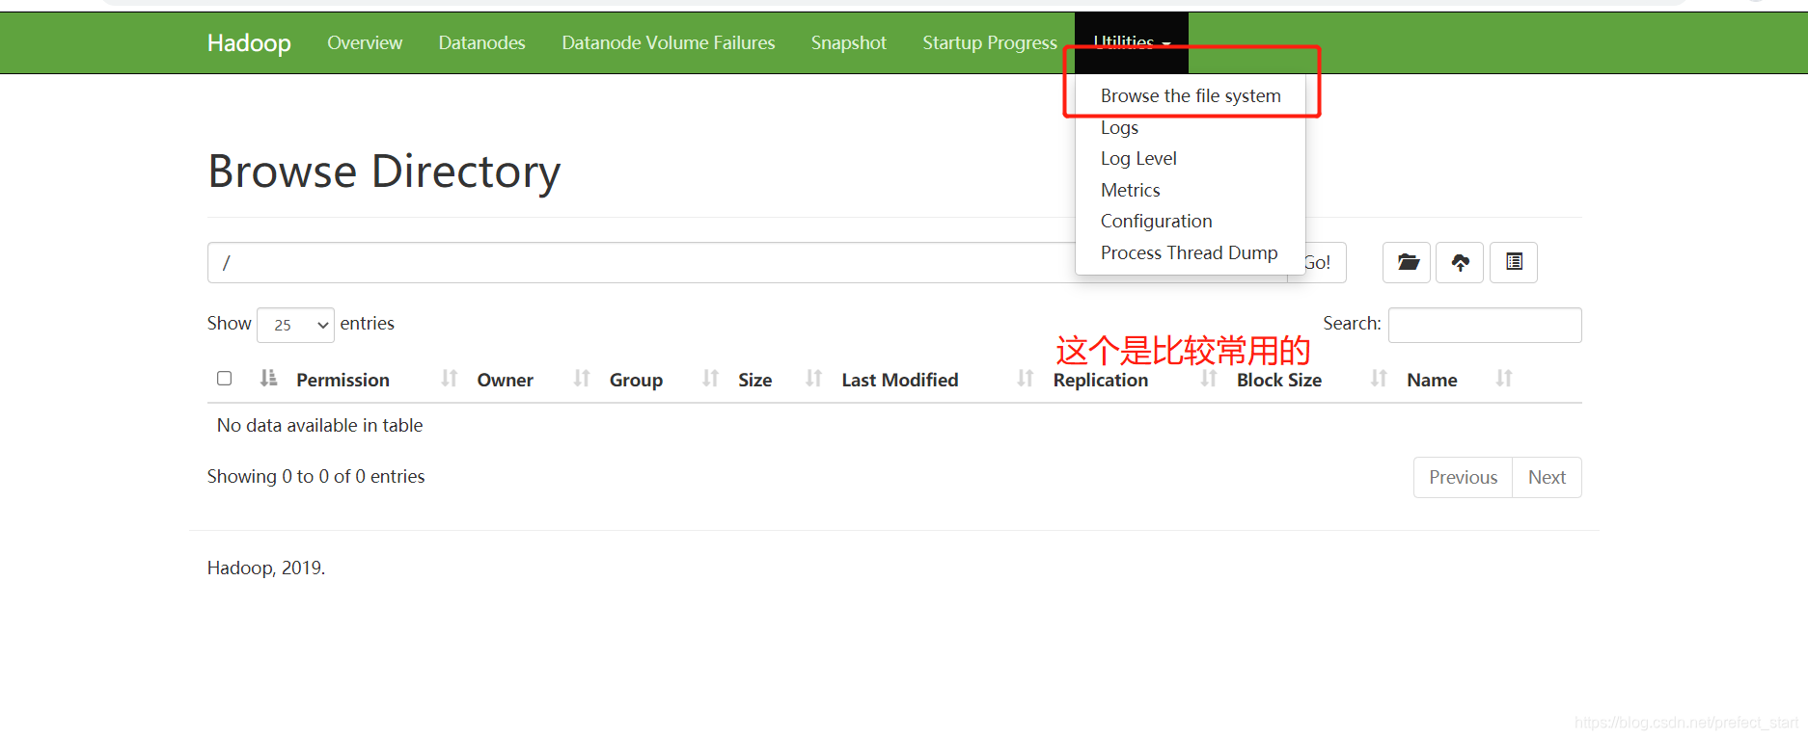Select Configuration in the Utilities menu
The width and height of the screenshot is (1808, 740).
pos(1156,221)
